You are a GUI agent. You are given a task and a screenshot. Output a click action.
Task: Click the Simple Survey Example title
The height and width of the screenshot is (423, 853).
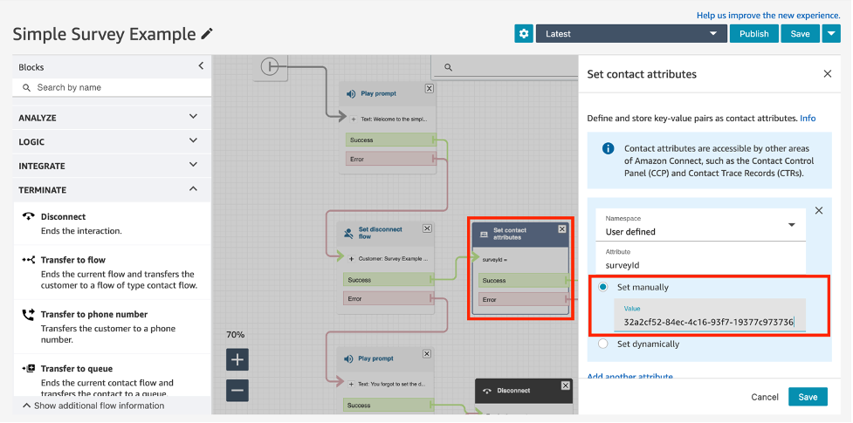click(x=104, y=34)
